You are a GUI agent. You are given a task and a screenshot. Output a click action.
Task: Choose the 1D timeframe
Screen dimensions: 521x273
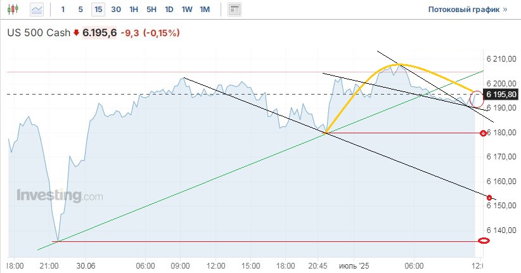tap(169, 10)
